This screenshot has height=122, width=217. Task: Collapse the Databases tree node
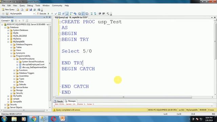coord(5,27)
